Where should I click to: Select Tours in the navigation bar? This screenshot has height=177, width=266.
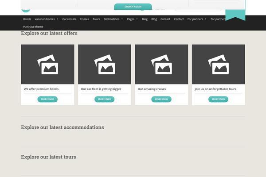pos(96,19)
